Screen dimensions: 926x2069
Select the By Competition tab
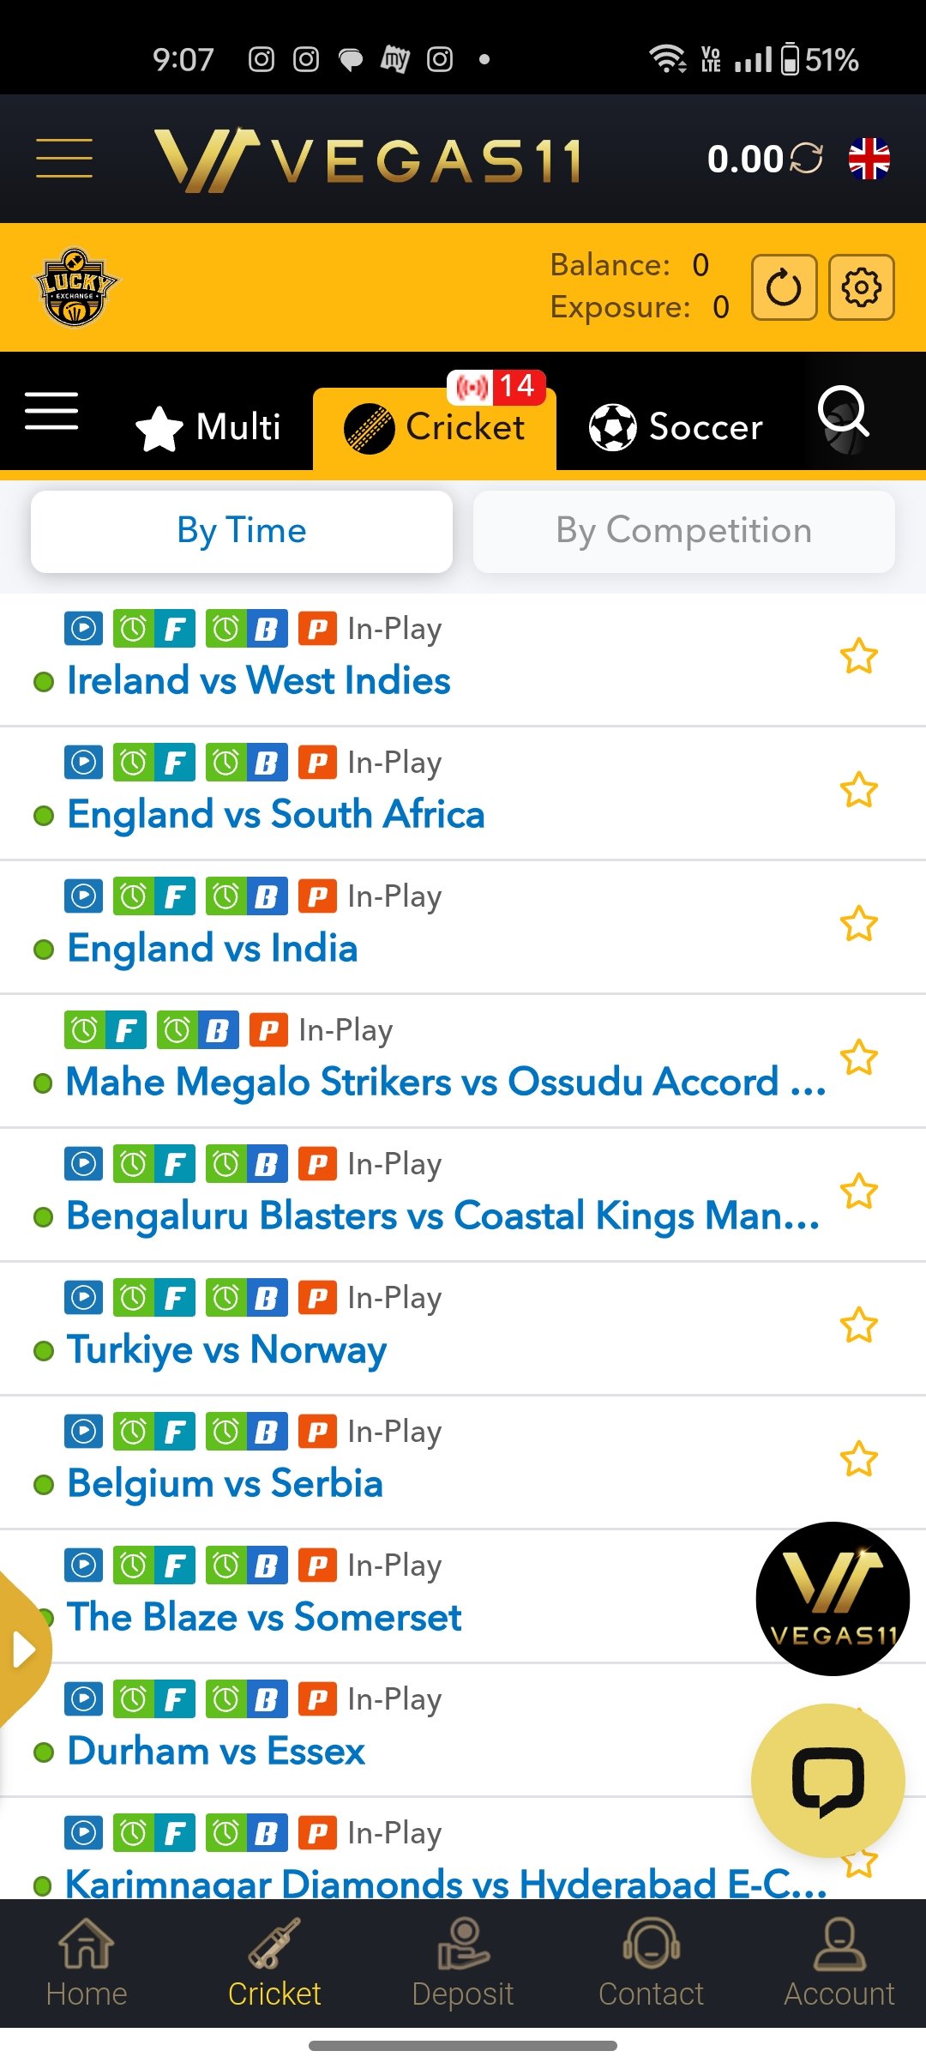click(x=683, y=531)
